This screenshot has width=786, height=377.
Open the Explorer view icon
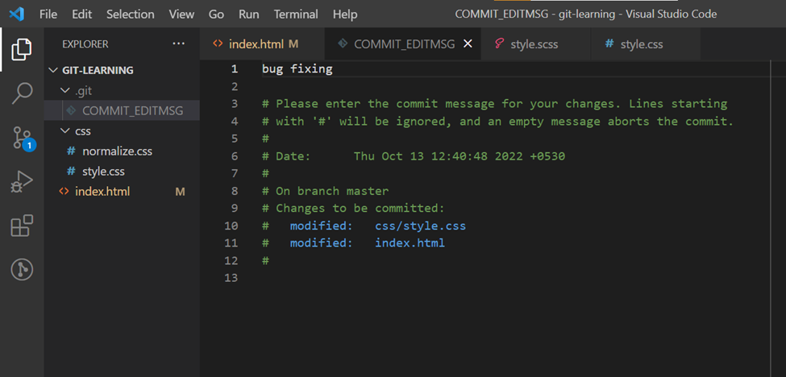[22, 50]
